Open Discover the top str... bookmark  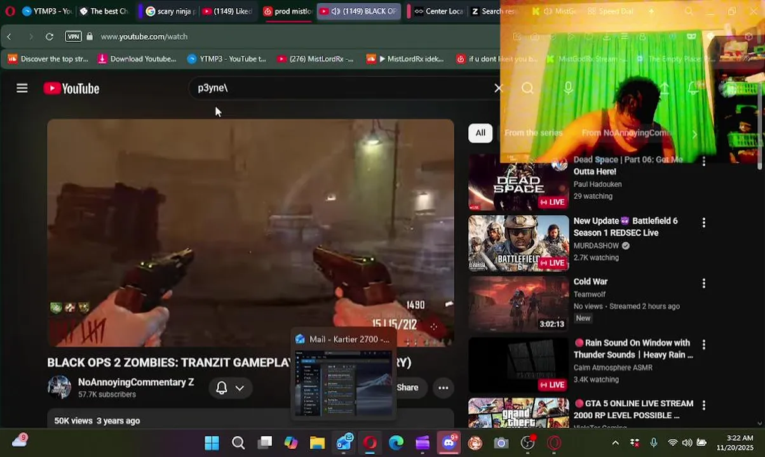(x=48, y=59)
